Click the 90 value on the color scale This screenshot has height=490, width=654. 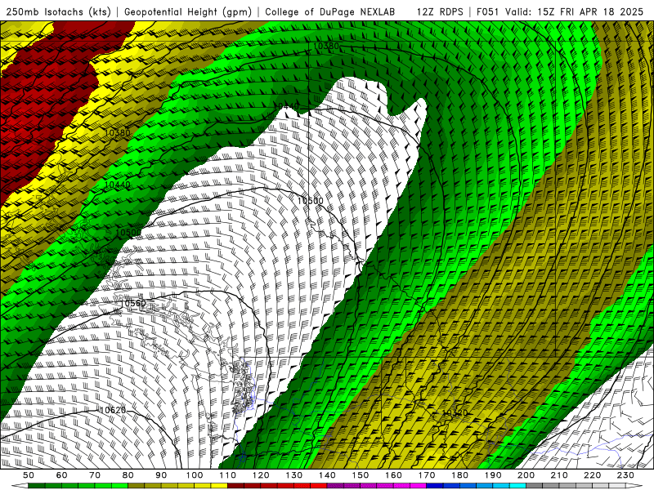pos(161,475)
